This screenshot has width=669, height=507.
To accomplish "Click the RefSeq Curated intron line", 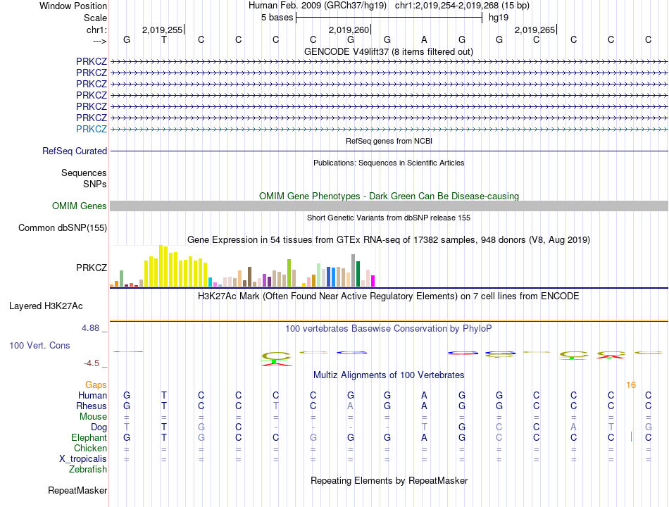I will click(389, 151).
